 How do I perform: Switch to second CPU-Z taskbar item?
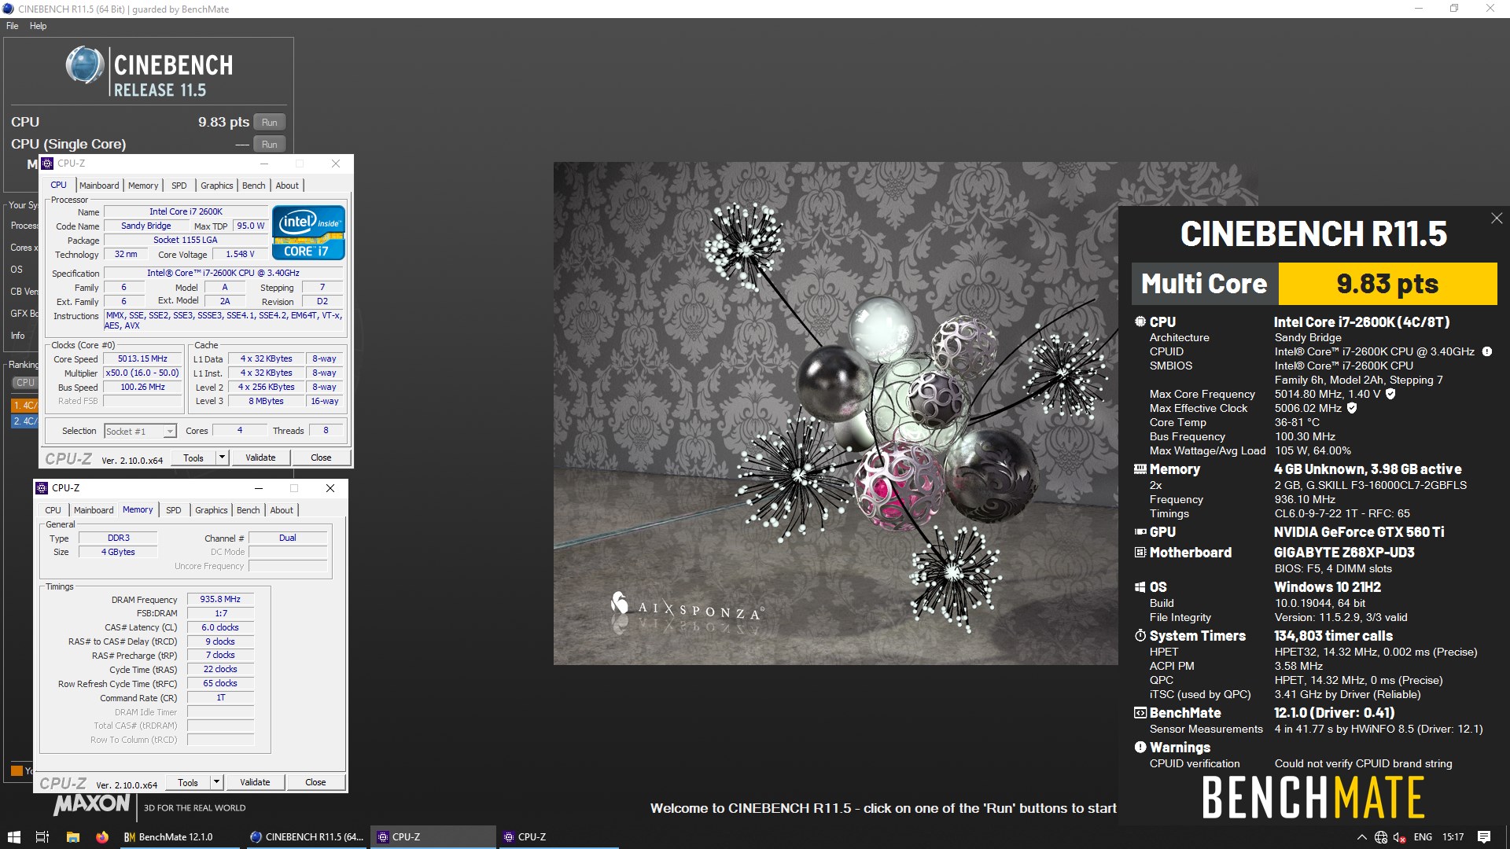[558, 837]
